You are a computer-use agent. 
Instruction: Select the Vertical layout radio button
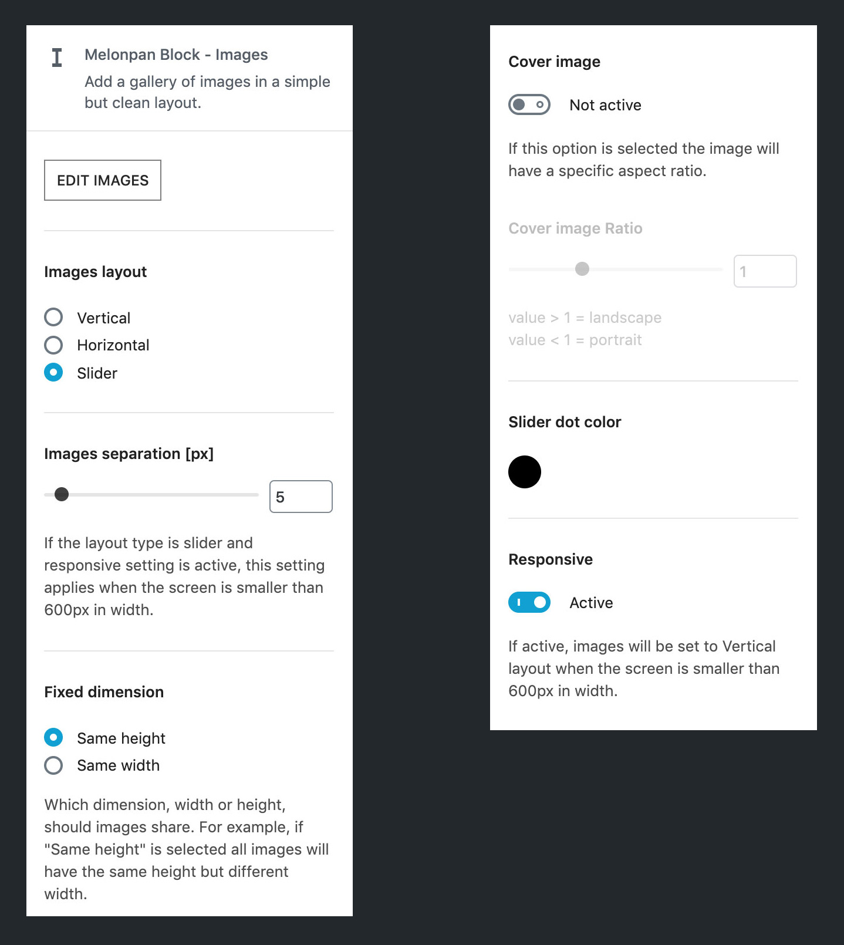click(53, 318)
